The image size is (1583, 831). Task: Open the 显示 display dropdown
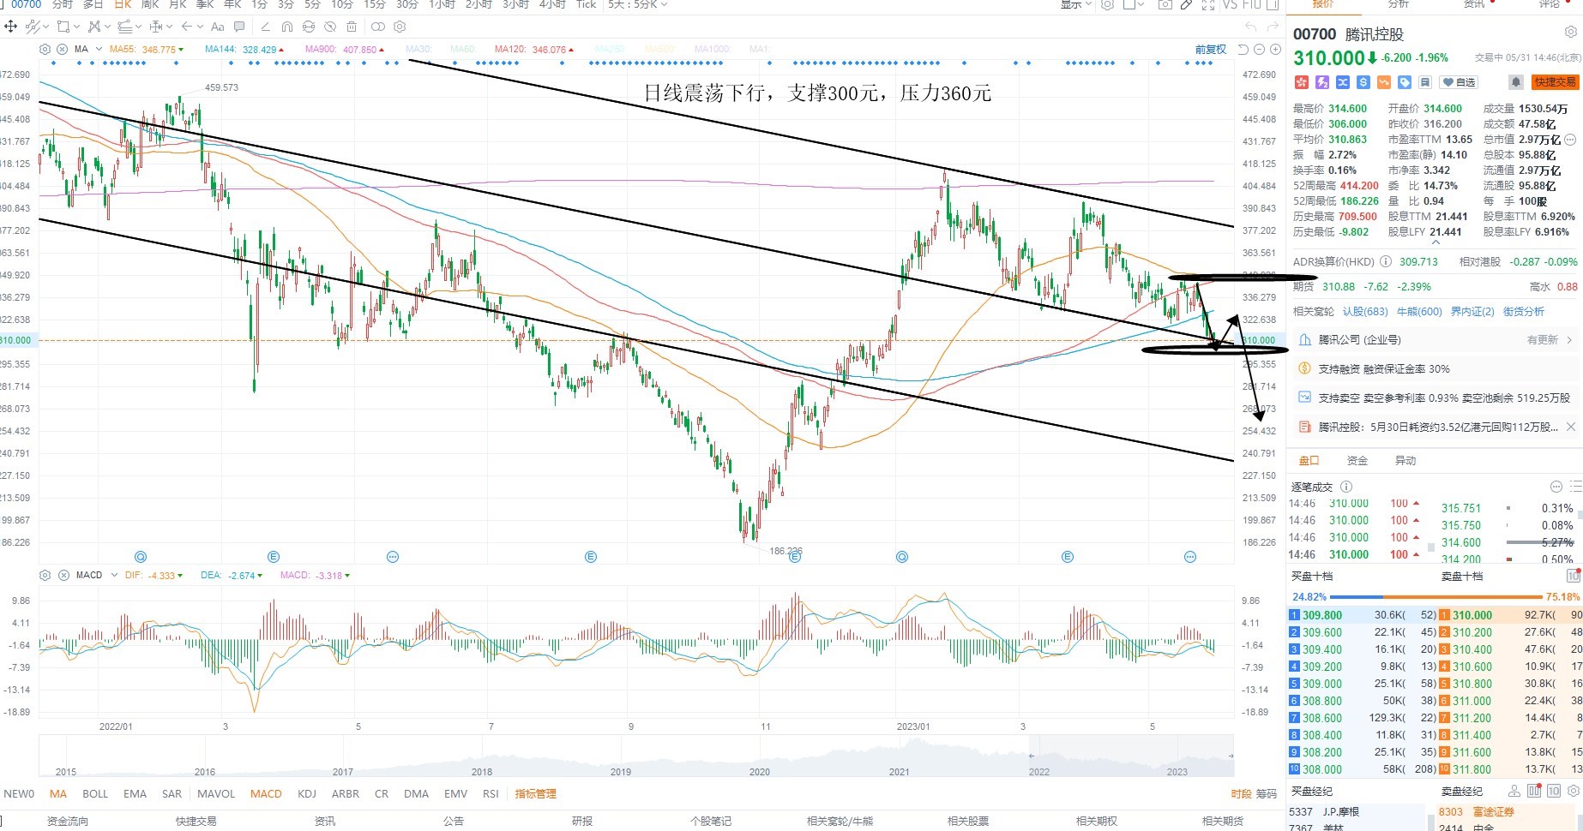pos(1076,4)
